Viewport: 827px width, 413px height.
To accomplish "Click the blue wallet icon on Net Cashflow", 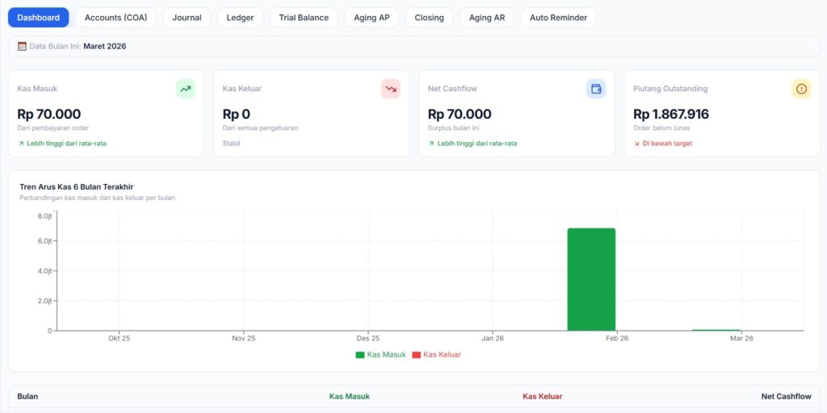I will click(x=596, y=89).
